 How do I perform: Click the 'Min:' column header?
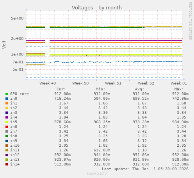[100, 89]
